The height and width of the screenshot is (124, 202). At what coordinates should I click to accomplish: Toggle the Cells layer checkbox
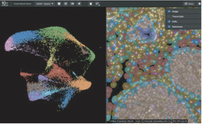(x=169, y=21)
